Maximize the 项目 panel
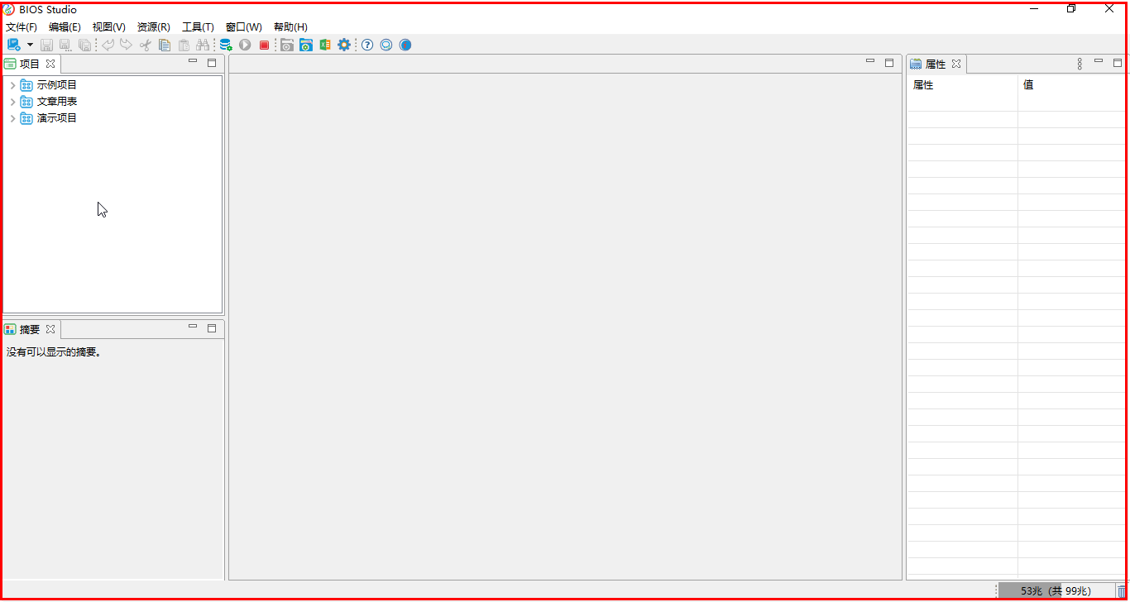The image size is (1130, 602). click(x=212, y=63)
